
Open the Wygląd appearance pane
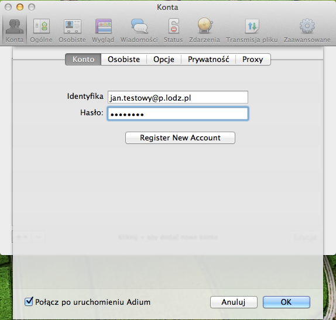pos(103,30)
